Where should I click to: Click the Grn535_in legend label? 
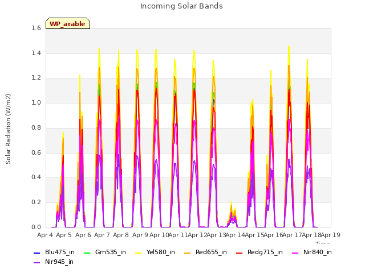coord(111,252)
